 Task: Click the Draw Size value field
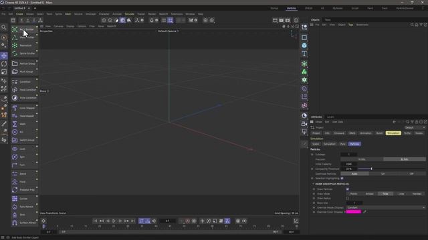coord(354,203)
